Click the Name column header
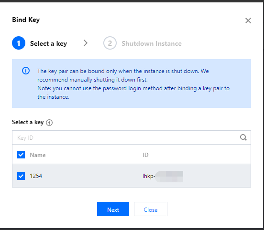 pos(38,155)
